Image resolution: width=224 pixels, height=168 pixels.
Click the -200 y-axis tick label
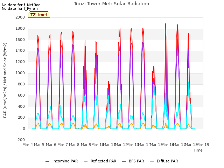click(21, 140)
